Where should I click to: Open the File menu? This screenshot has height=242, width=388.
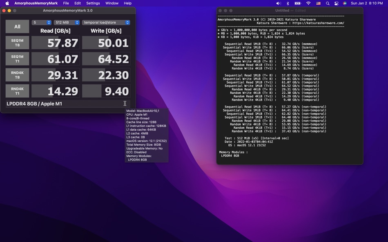(x=66, y=3)
